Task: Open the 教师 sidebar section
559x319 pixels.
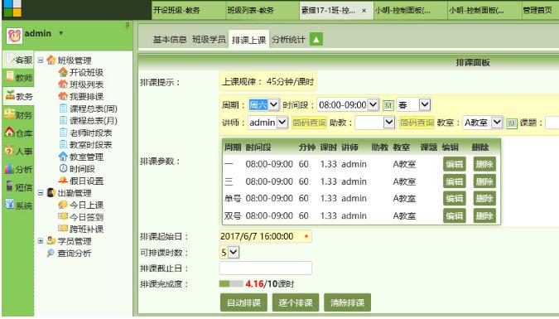Action: (x=18, y=78)
